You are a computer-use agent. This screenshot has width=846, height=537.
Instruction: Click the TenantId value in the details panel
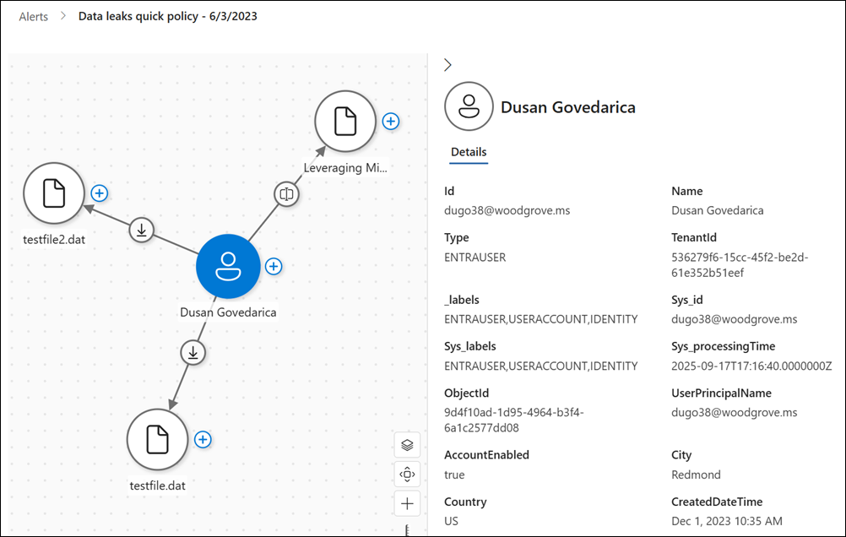pyautogui.click(x=740, y=264)
